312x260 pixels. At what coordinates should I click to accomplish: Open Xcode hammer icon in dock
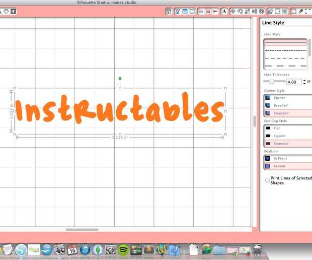175,249
